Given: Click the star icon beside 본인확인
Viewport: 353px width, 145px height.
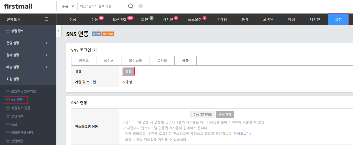Looking at the screenshot, I should coord(8,141).
